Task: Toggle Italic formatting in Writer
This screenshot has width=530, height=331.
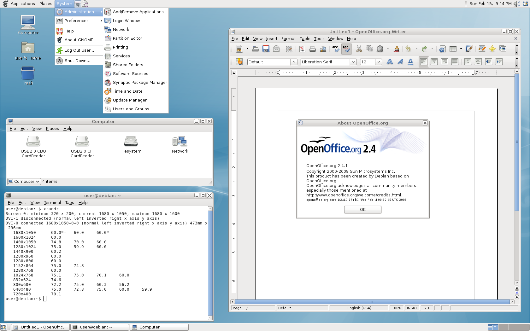Action: (x=400, y=62)
